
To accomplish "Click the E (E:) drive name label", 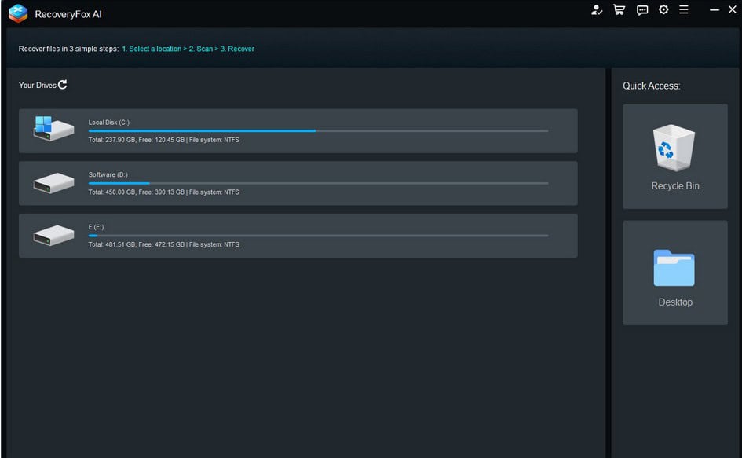I will coord(96,227).
